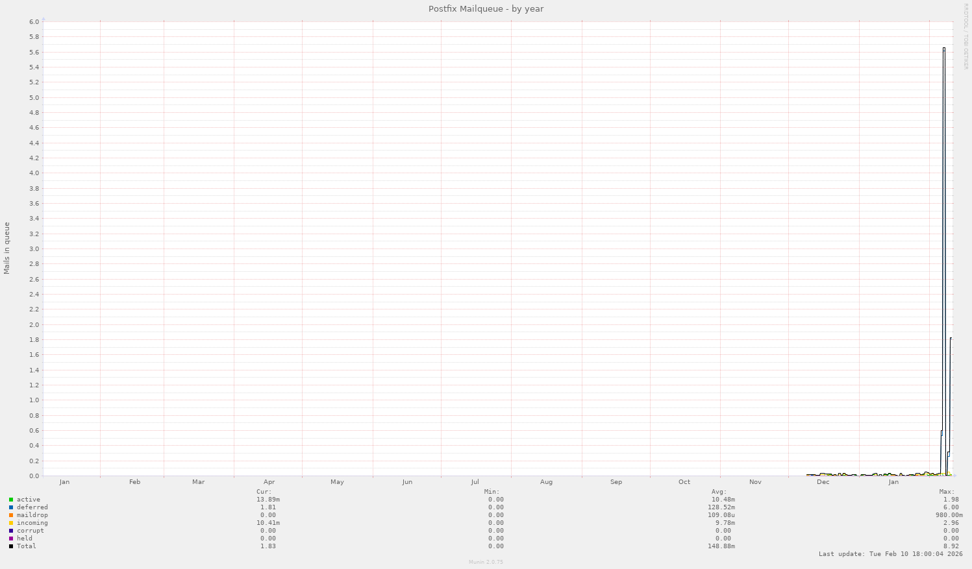Toggle the deferred series via its legend entry

32,507
